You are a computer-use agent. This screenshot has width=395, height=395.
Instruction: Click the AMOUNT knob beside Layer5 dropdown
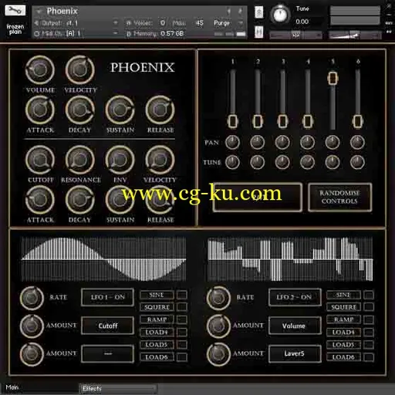click(219, 354)
